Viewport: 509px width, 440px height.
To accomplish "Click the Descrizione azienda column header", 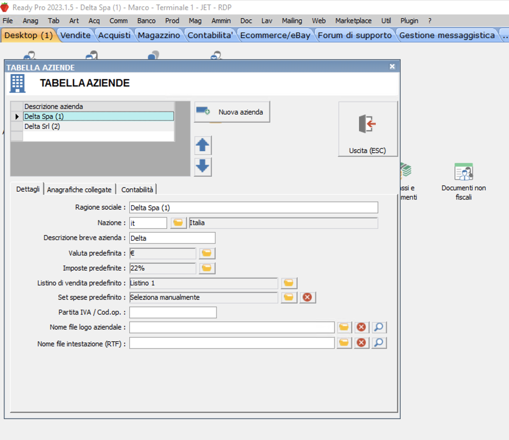I will tap(99, 107).
